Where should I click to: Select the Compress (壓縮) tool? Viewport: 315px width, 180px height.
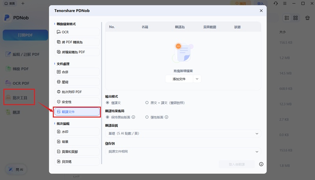coord(77,82)
